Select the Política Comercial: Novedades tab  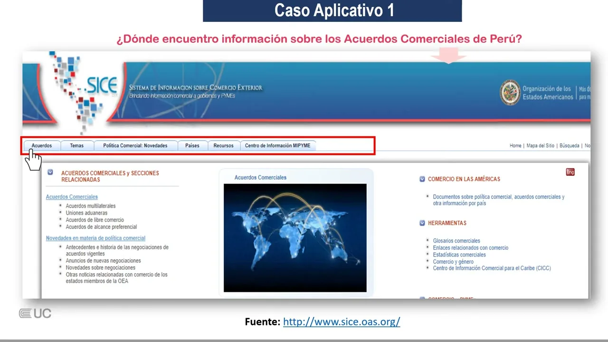click(x=135, y=145)
